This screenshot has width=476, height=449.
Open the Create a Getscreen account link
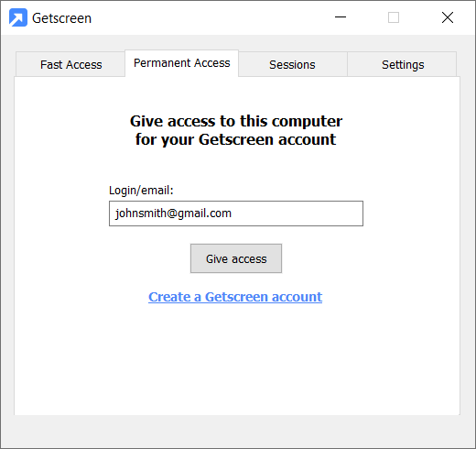pos(235,297)
